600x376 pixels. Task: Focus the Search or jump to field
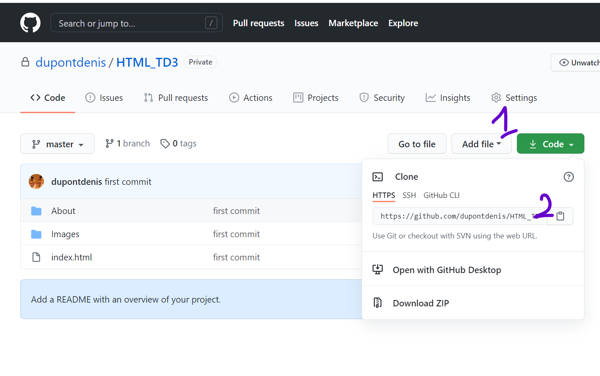click(137, 23)
